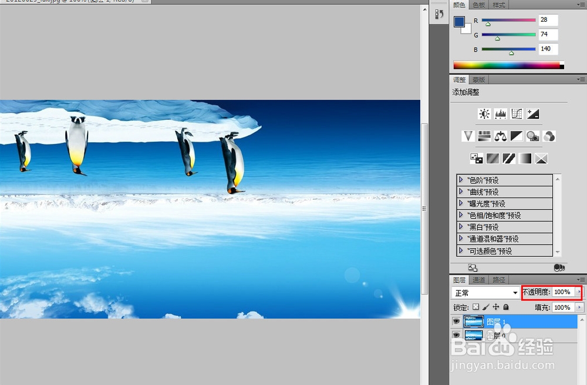This screenshot has width=587, height=385.
Task: Hide 图层 1 with its eye icon
Action: tap(456, 322)
